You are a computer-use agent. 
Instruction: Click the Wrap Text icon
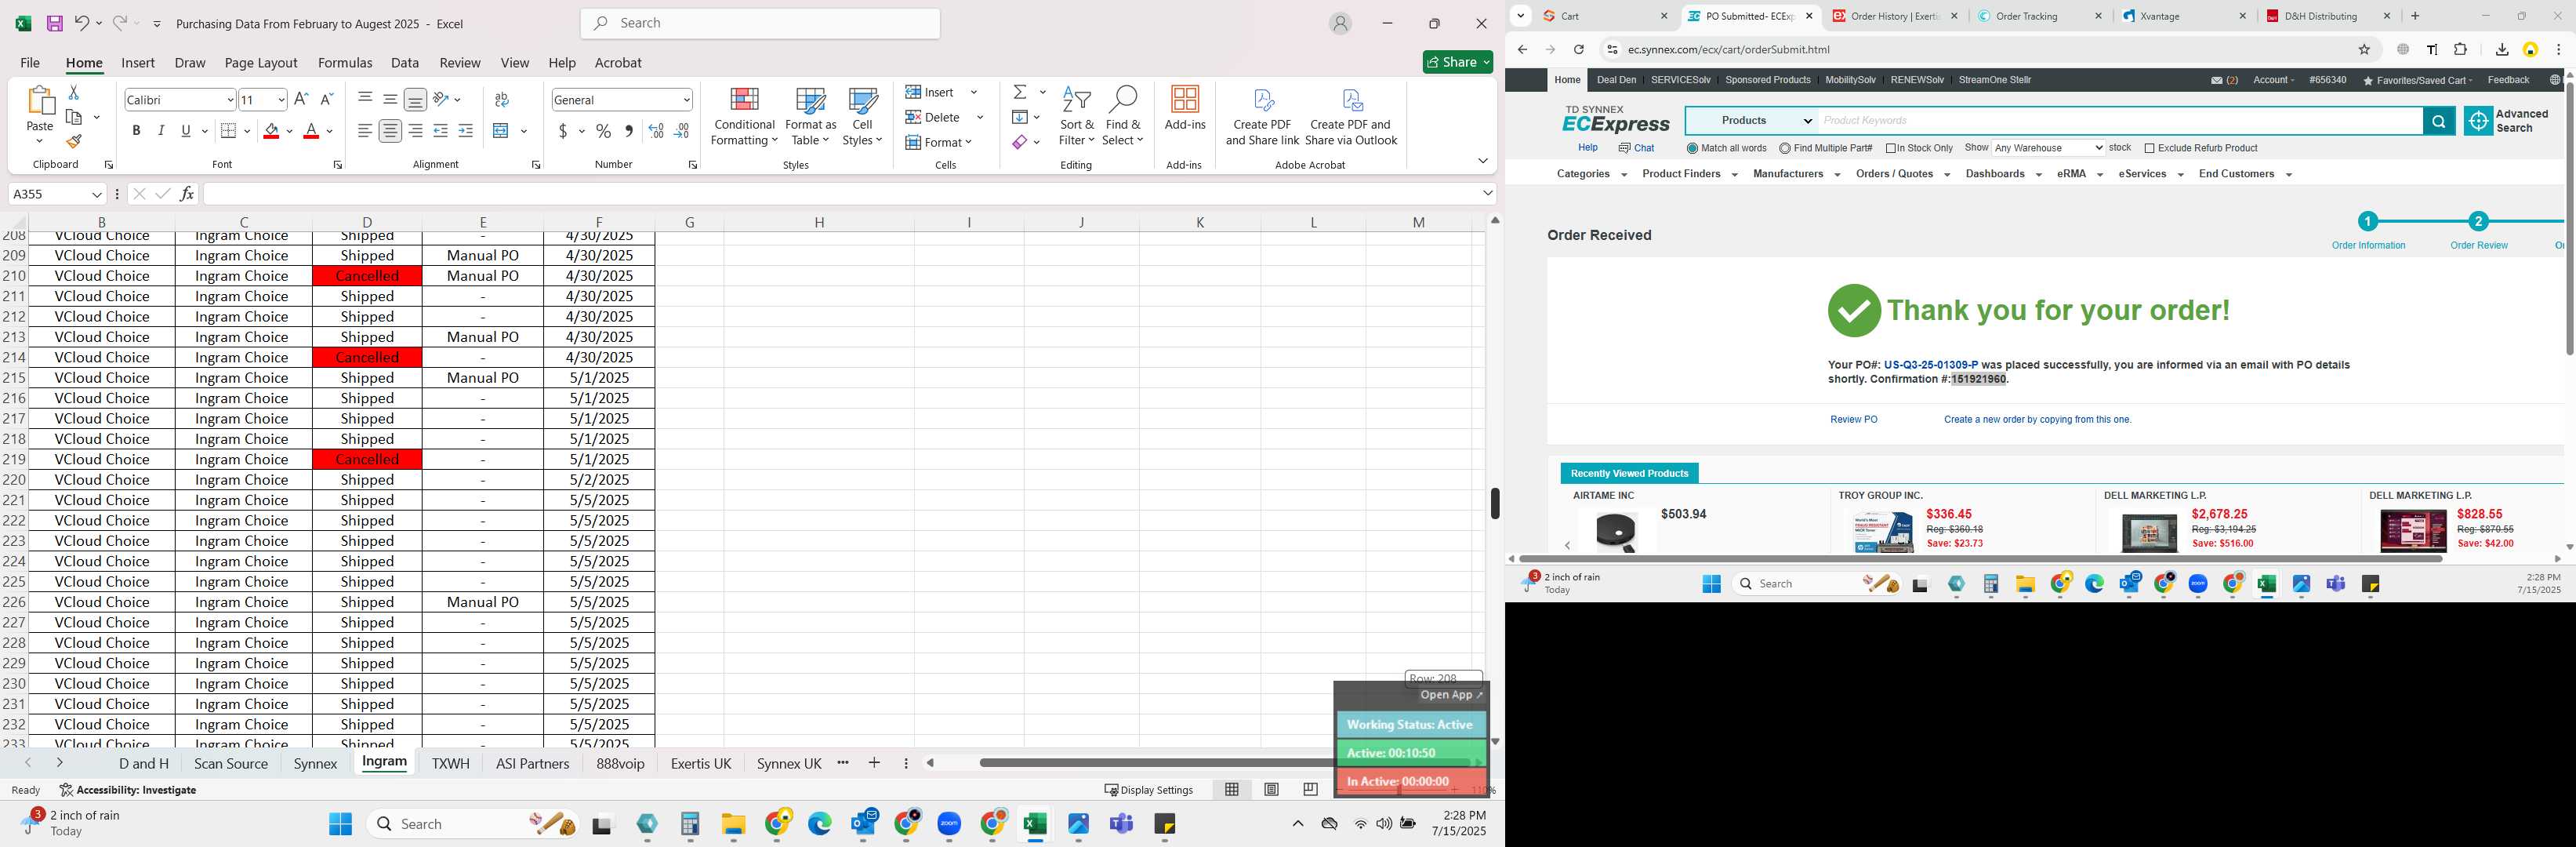tap(502, 99)
